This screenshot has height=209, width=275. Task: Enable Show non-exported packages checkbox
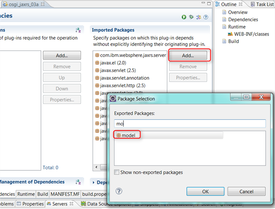[x=117, y=172]
